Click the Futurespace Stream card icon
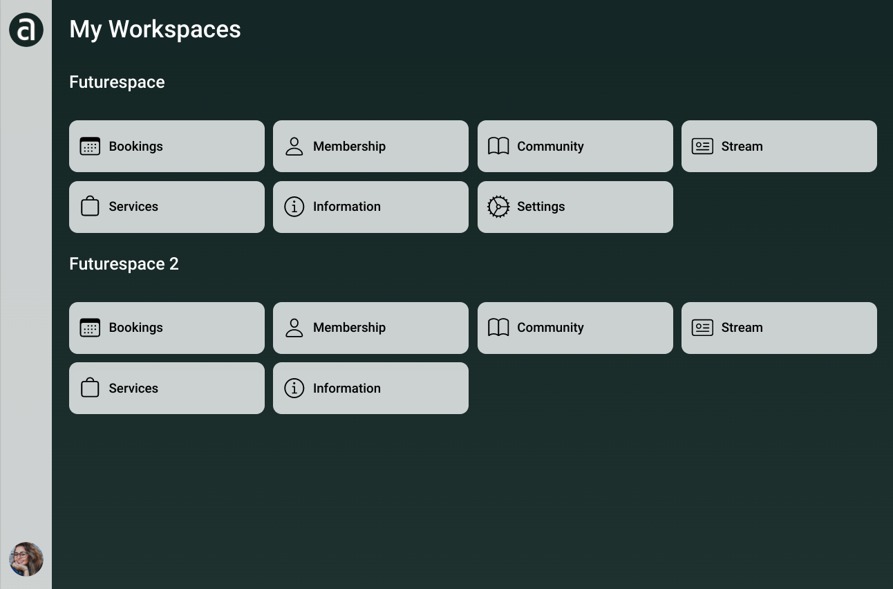 tap(702, 146)
